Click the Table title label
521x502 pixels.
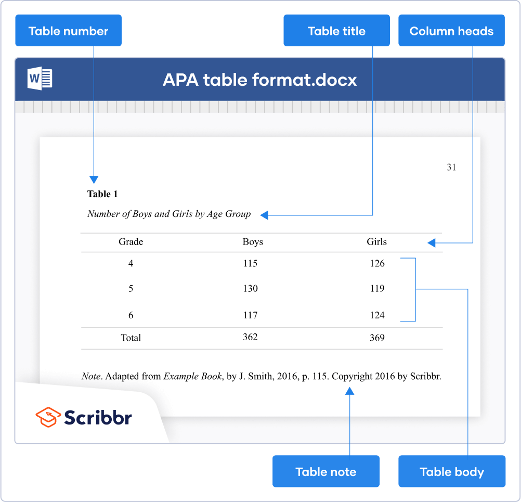pos(336,31)
